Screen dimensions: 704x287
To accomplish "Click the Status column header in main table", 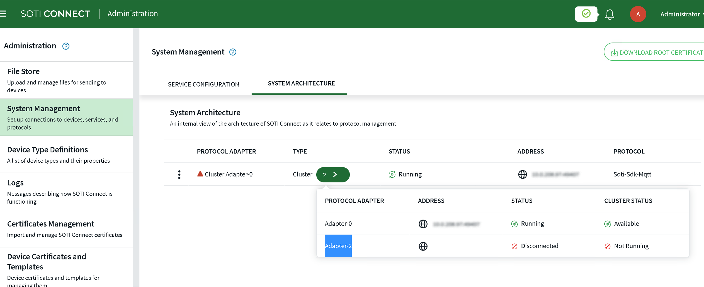I will tap(399, 152).
